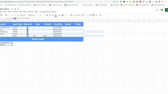168x94 pixels.
Task: Open the Exporting and Impo... bookmark
Action: (159, 5)
